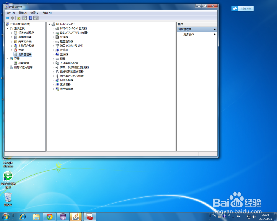Expand the 声音、视频和游戏控制器 node

click(x=53, y=67)
